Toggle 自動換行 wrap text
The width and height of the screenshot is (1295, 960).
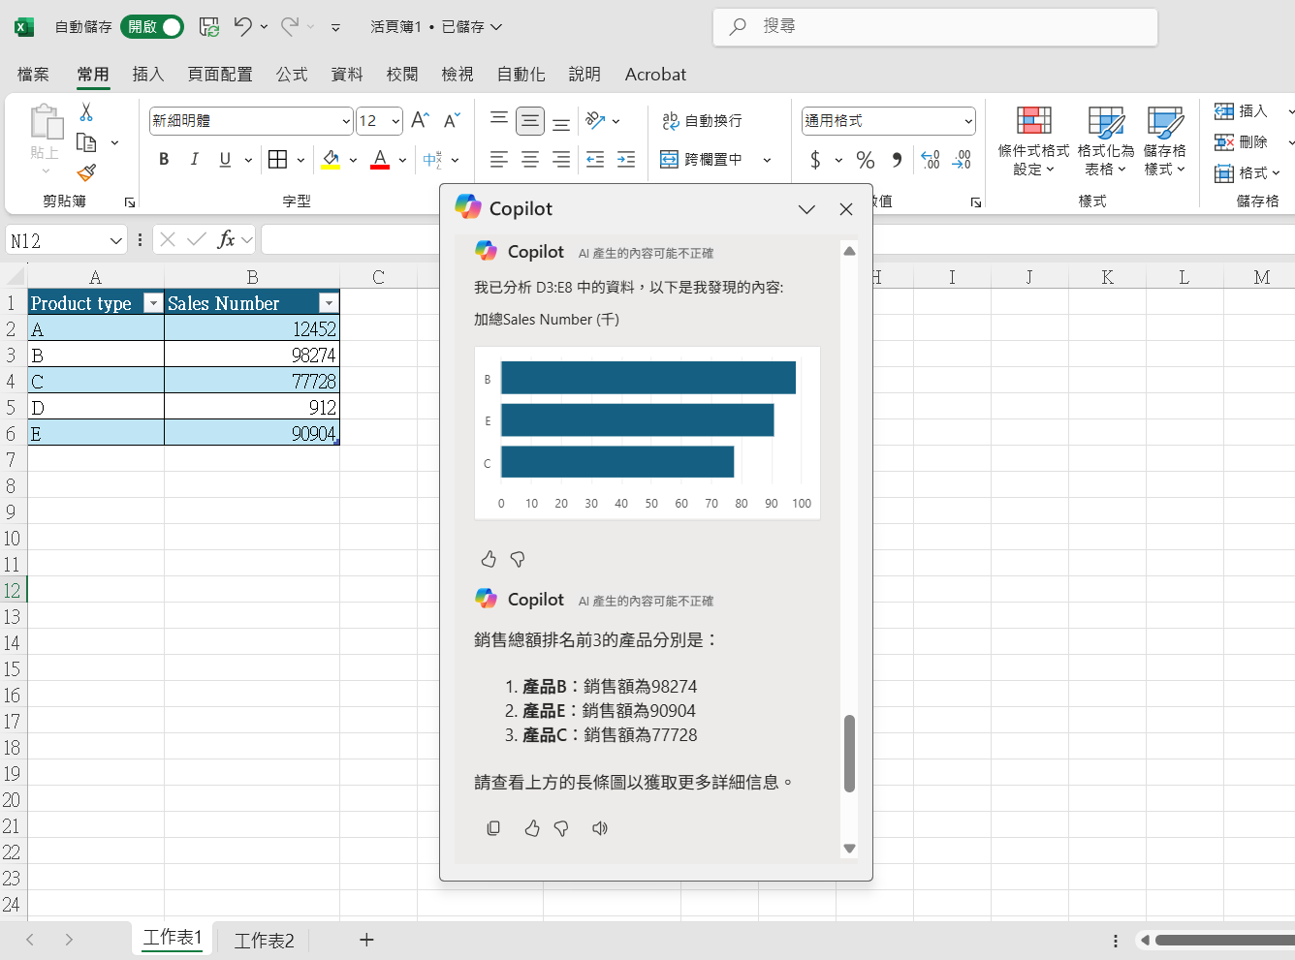pos(702,120)
